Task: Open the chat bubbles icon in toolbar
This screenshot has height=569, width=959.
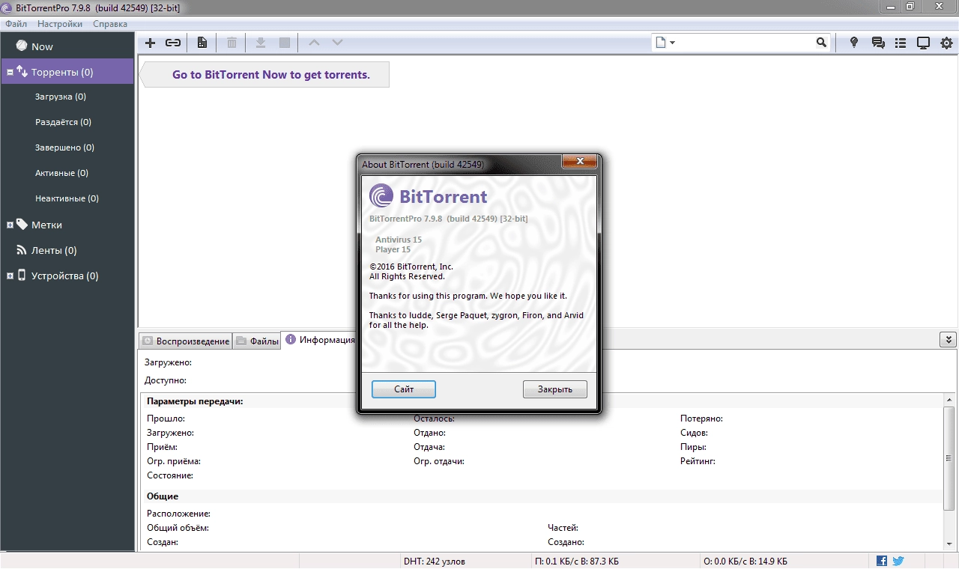Action: pyautogui.click(x=878, y=43)
